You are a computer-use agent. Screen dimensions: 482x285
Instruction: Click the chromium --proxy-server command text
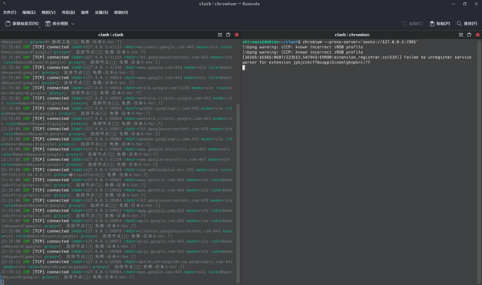pyautogui.click(x=360, y=42)
